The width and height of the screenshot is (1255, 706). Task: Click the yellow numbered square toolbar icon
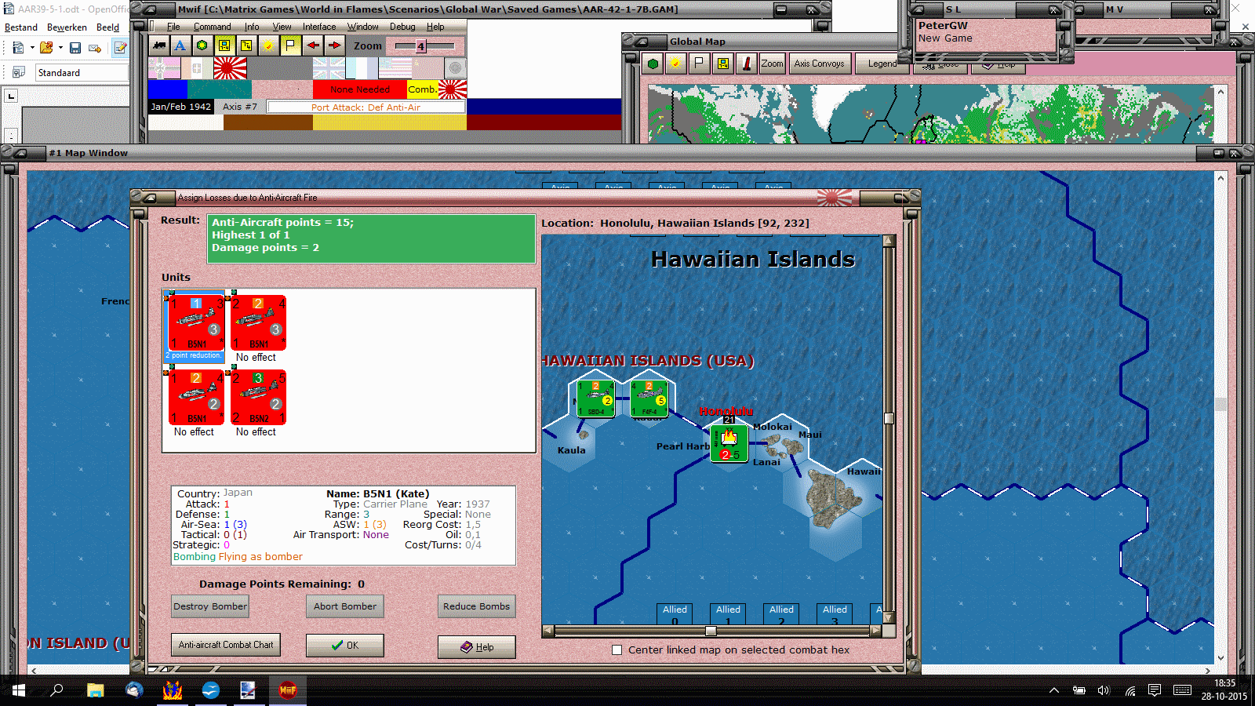[x=246, y=45]
